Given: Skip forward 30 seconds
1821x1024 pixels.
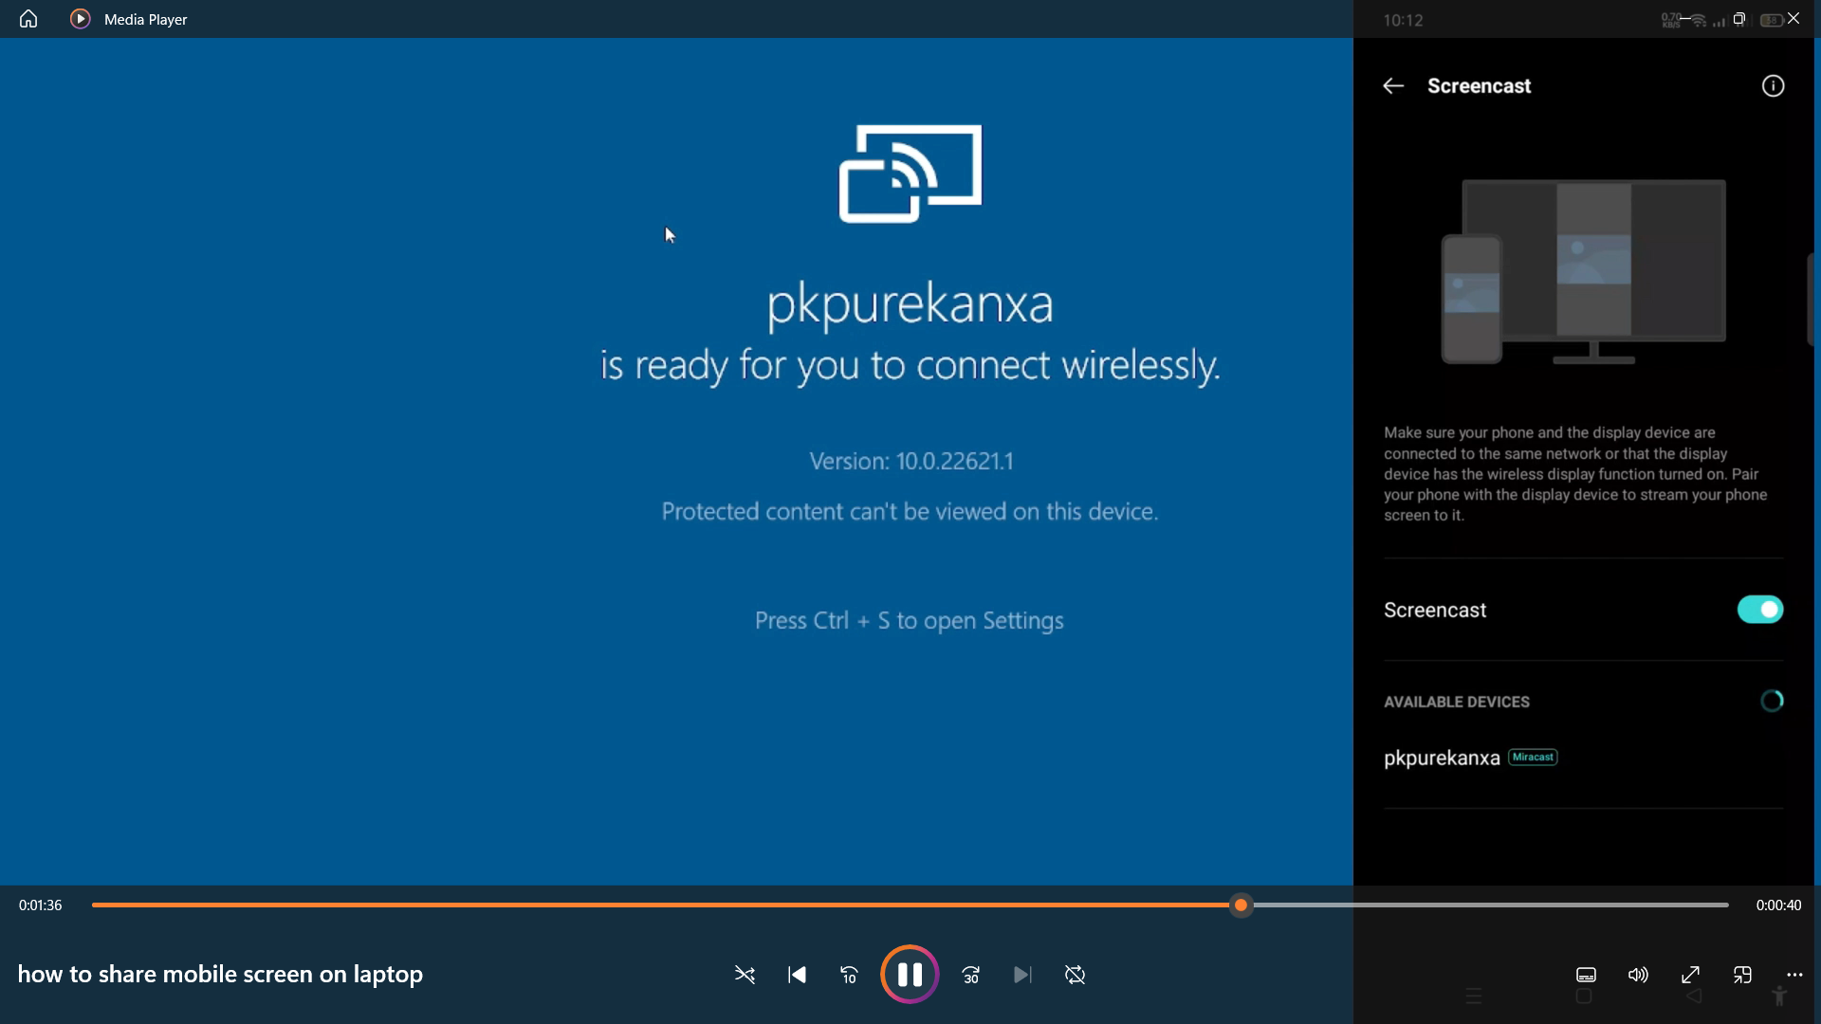Looking at the screenshot, I should (970, 975).
